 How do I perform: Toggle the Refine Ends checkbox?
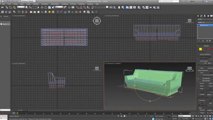pyautogui.click(x=199, y=105)
